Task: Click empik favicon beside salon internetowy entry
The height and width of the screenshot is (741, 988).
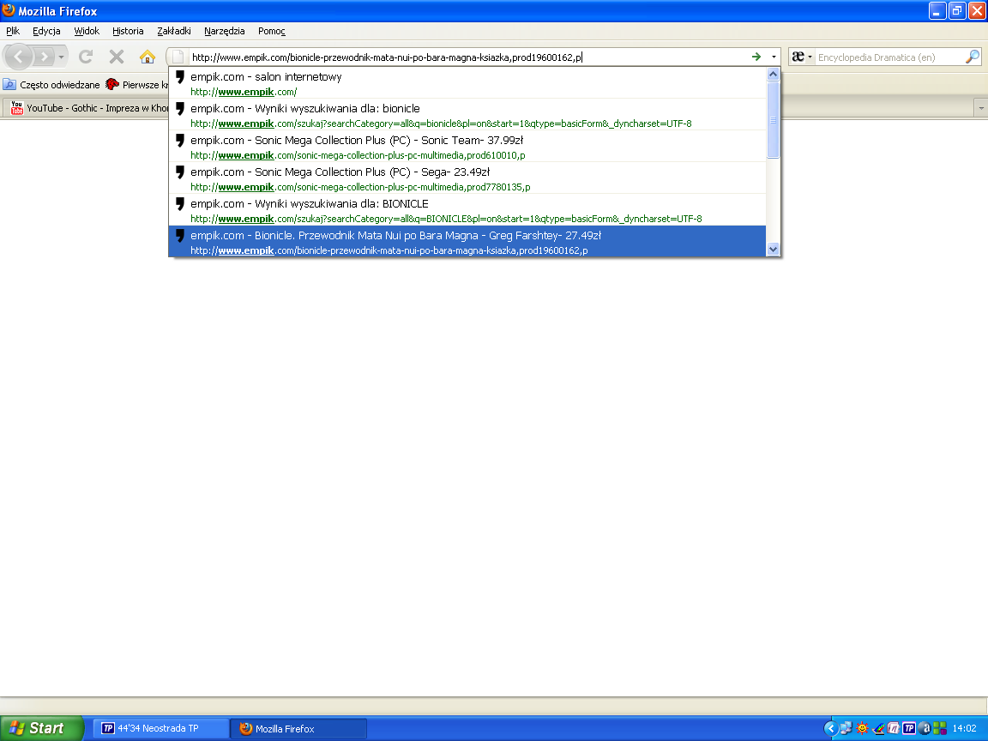Action: coord(179,77)
